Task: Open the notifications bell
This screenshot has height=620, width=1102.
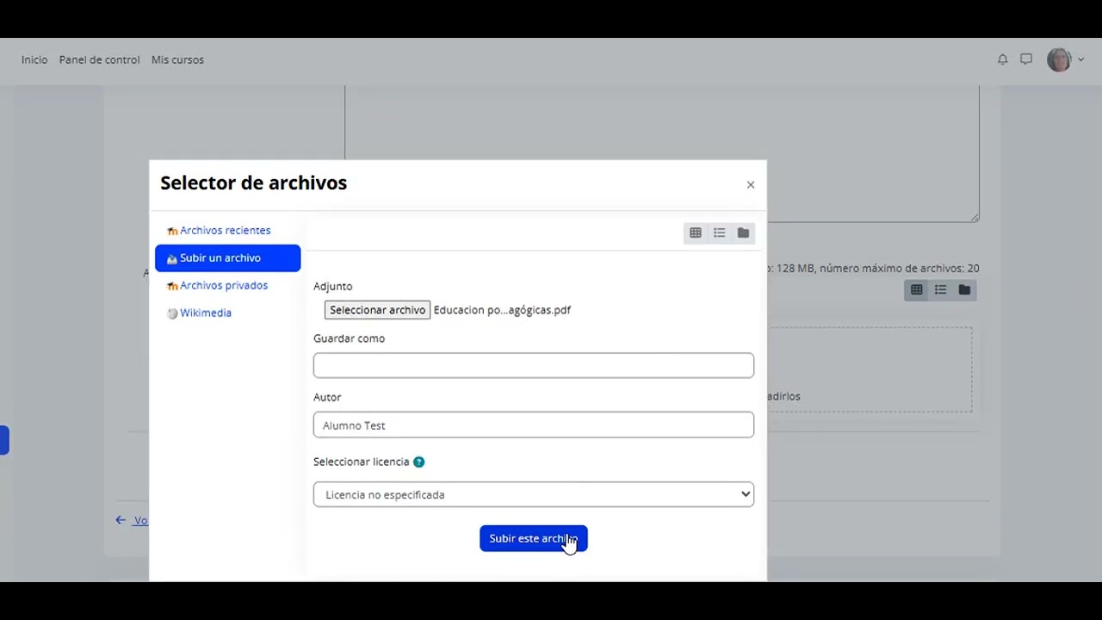Action: (1002, 59)
